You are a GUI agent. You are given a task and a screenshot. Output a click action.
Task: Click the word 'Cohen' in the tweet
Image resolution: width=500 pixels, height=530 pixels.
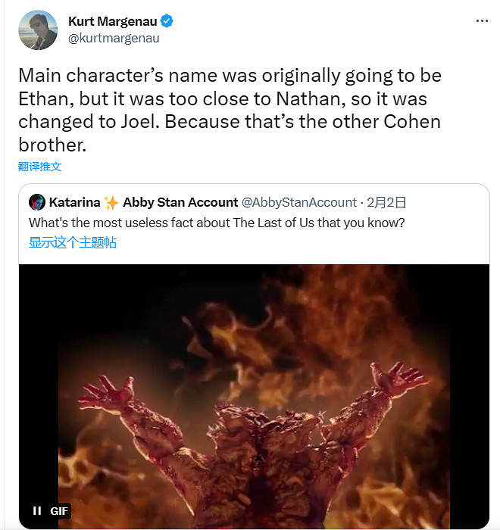point(405,122)
